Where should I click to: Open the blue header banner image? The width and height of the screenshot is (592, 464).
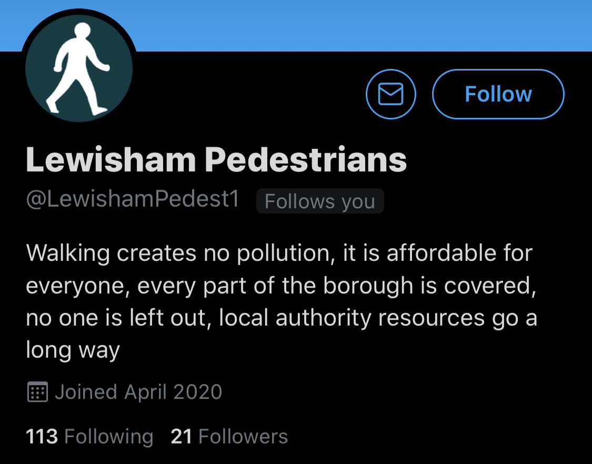[342, 24]
